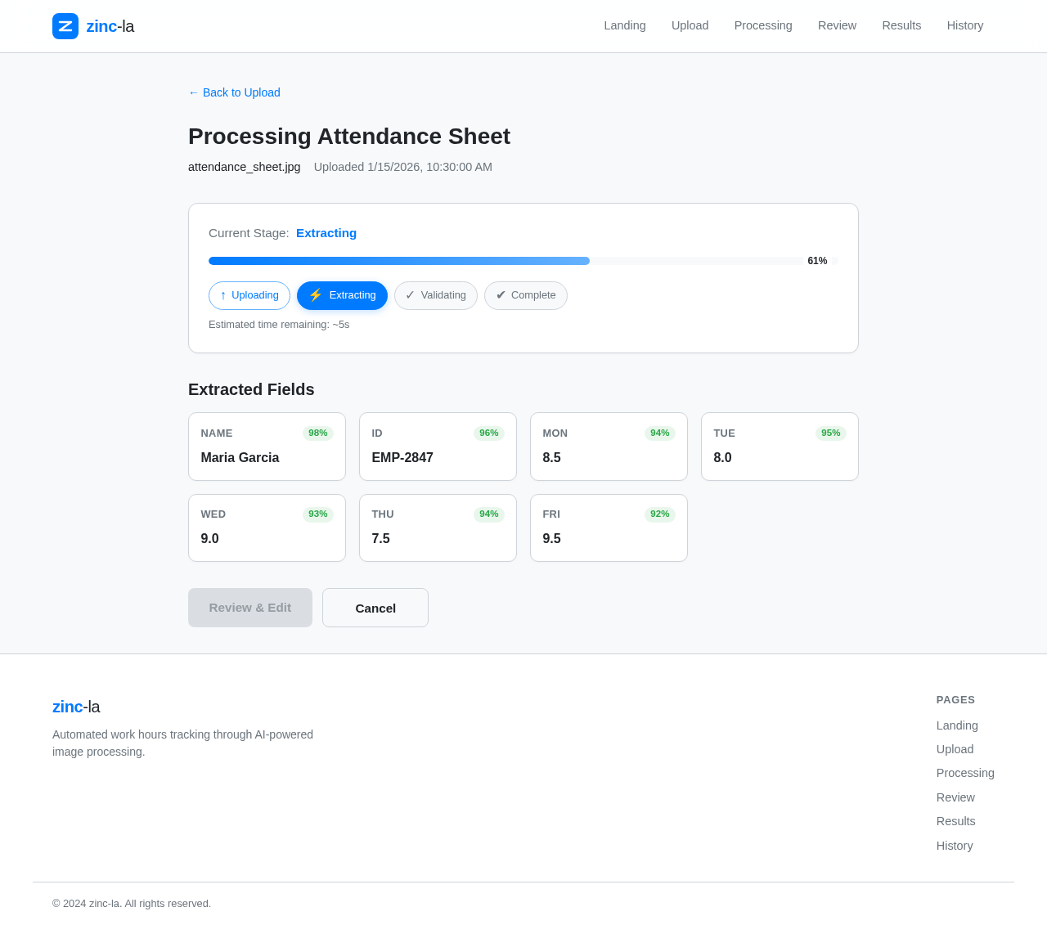Open Landing in the footer Pages list
Image resolution: width=1047 pixels, height=925 pixels.
(x=957, y=725)
